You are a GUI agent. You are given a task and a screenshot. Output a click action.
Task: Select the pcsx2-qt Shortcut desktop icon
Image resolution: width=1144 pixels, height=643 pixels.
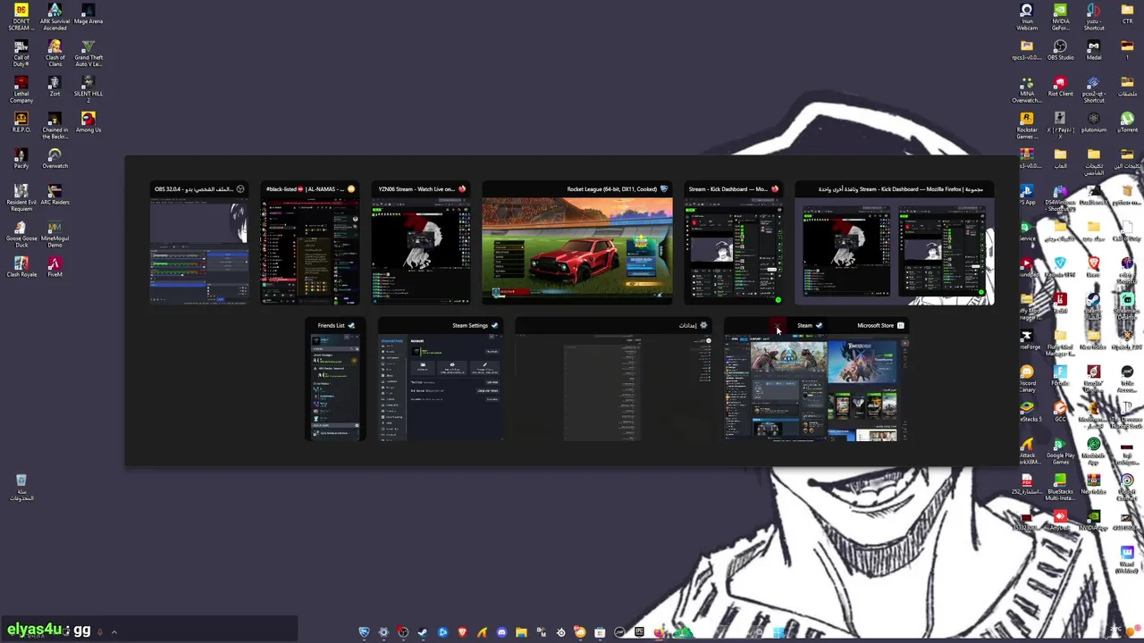[1094, 89]
